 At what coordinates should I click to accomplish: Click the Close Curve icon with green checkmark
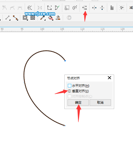click(x=57, y=8)
